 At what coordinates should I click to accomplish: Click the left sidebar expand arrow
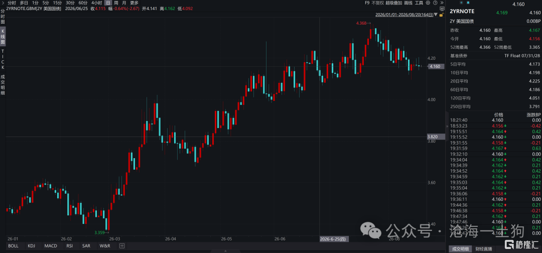tap(3, 3)
